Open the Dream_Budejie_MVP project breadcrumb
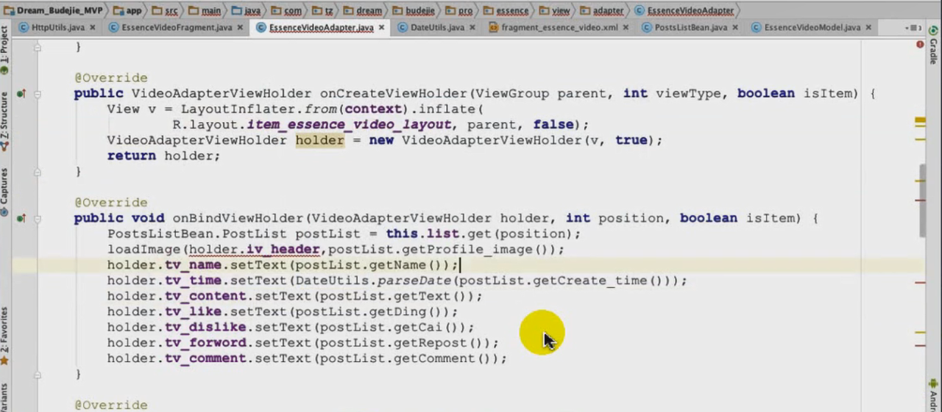Image resolution: width=942 pixels, height=412 pixels. tap(54, 10)
